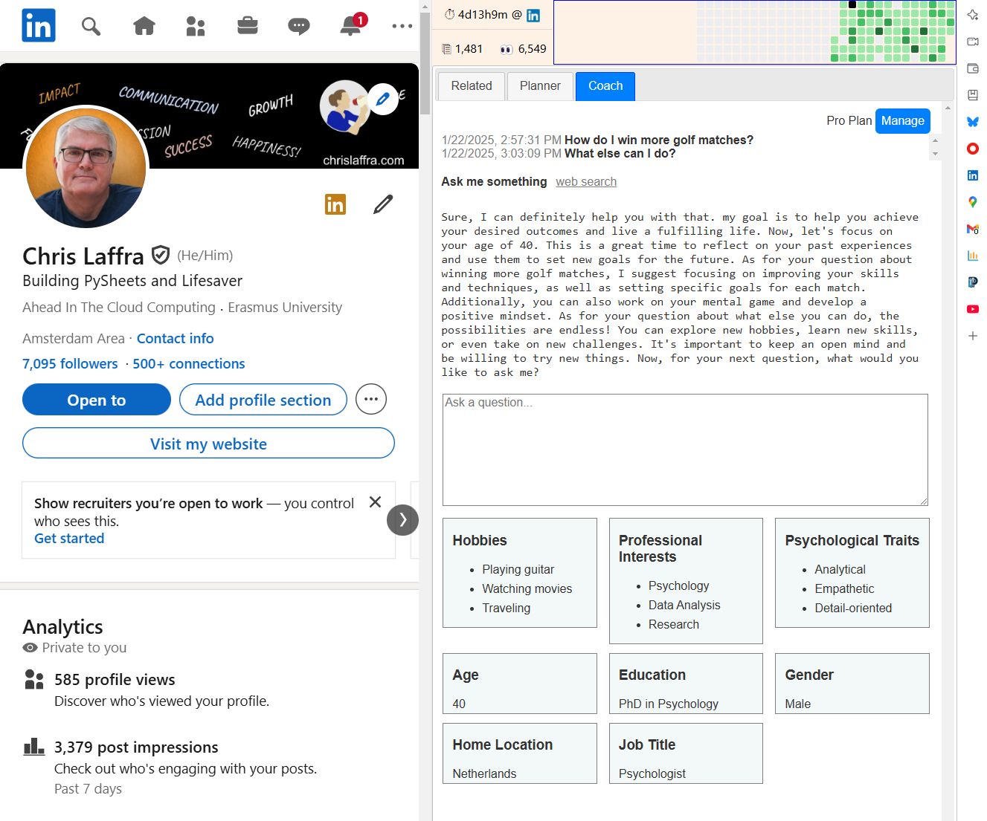
Task: Open Messaging chat bubble icon
Action: [x=299, y=27]
